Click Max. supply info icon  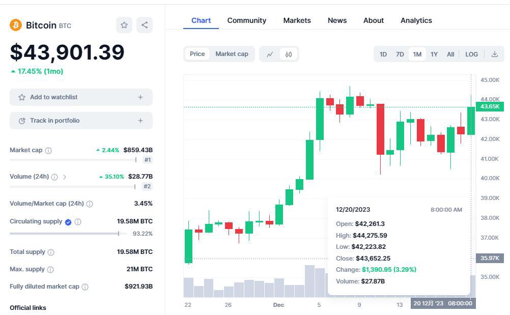click(50, 269)
